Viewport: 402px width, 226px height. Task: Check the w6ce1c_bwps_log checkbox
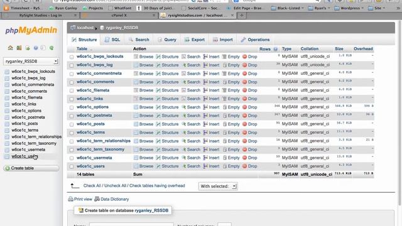coord(72,65)
